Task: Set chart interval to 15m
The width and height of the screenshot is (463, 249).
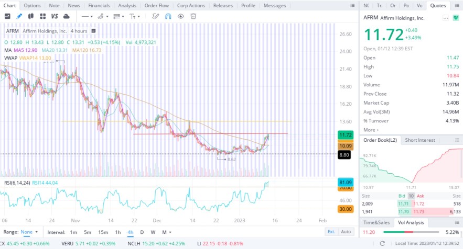Action: pos(103,232)
